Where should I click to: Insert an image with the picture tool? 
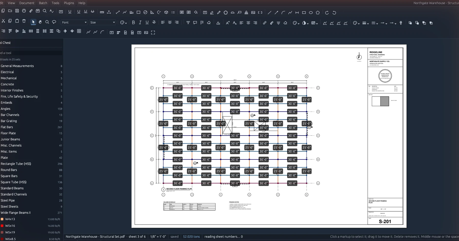253,12
